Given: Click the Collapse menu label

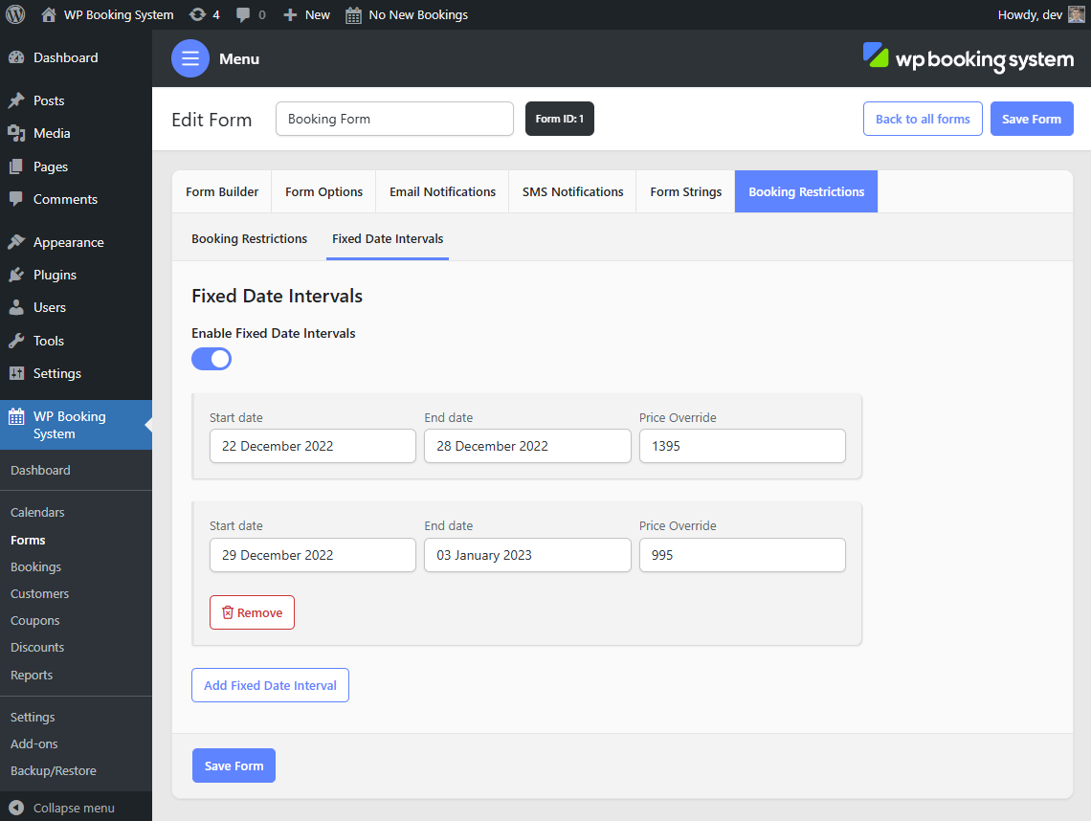Looking at the screenshot, I should click(x=74, y=808).
